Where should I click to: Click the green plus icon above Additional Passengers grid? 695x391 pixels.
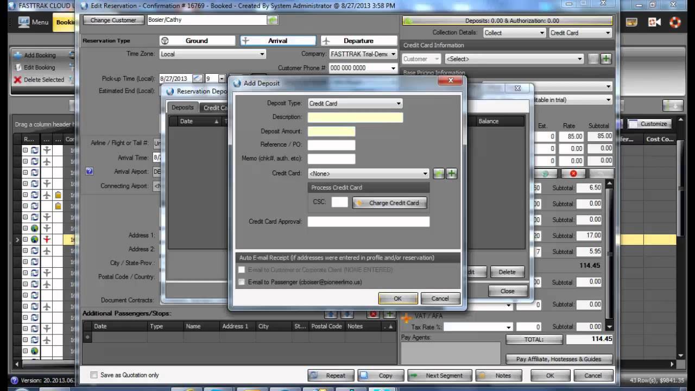(x=389, y=314)
